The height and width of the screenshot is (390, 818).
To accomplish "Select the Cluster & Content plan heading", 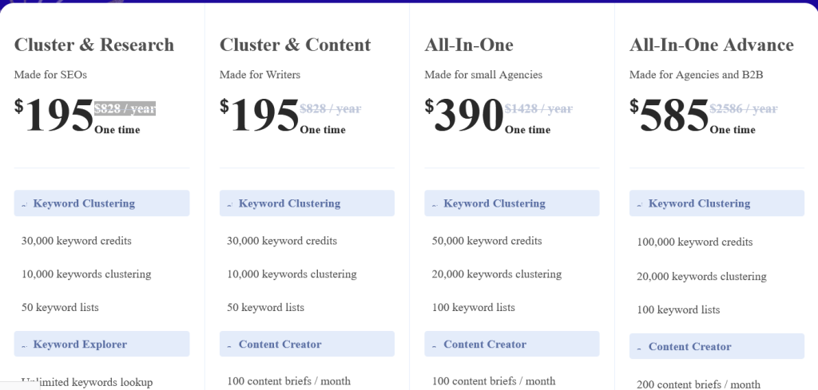I will coord(296,45).
